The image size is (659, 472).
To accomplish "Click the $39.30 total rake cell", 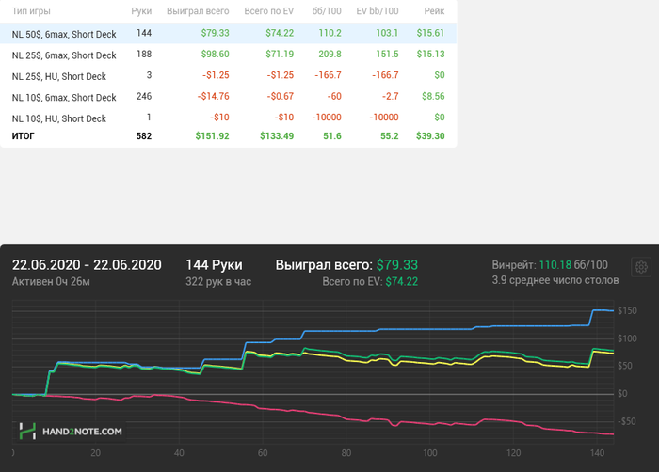I will click(430, 136).
